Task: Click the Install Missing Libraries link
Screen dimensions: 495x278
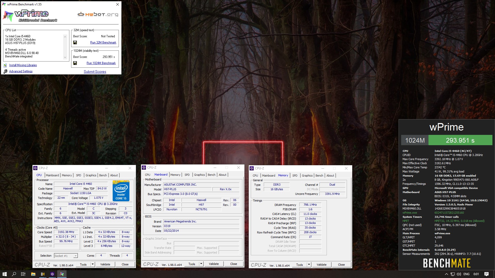Action: [x=23, y=65]
